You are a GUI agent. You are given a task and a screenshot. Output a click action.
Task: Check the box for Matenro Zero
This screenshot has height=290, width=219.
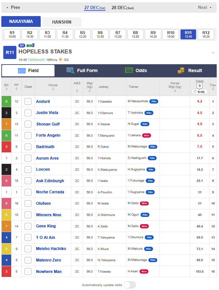[28, 260]
